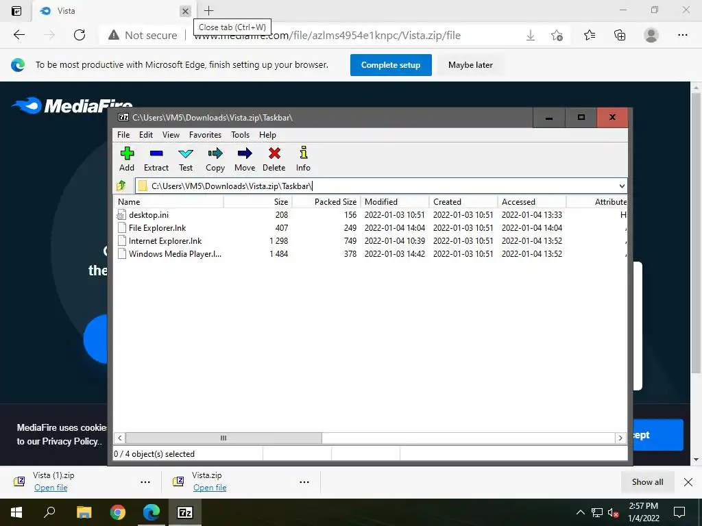Open the Edge favorites list icon
The image size is (702, 526).
(x=590, y=35)
